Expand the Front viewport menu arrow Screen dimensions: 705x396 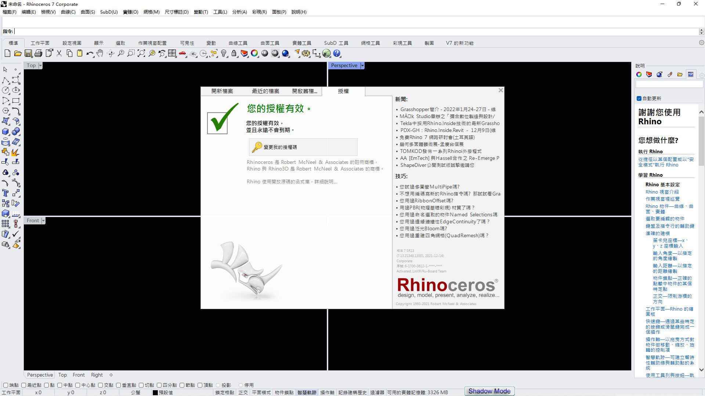click(43, 221)
